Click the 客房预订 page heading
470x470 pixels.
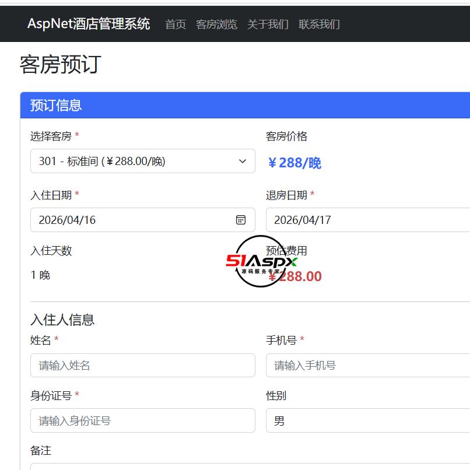coord(61,64)
